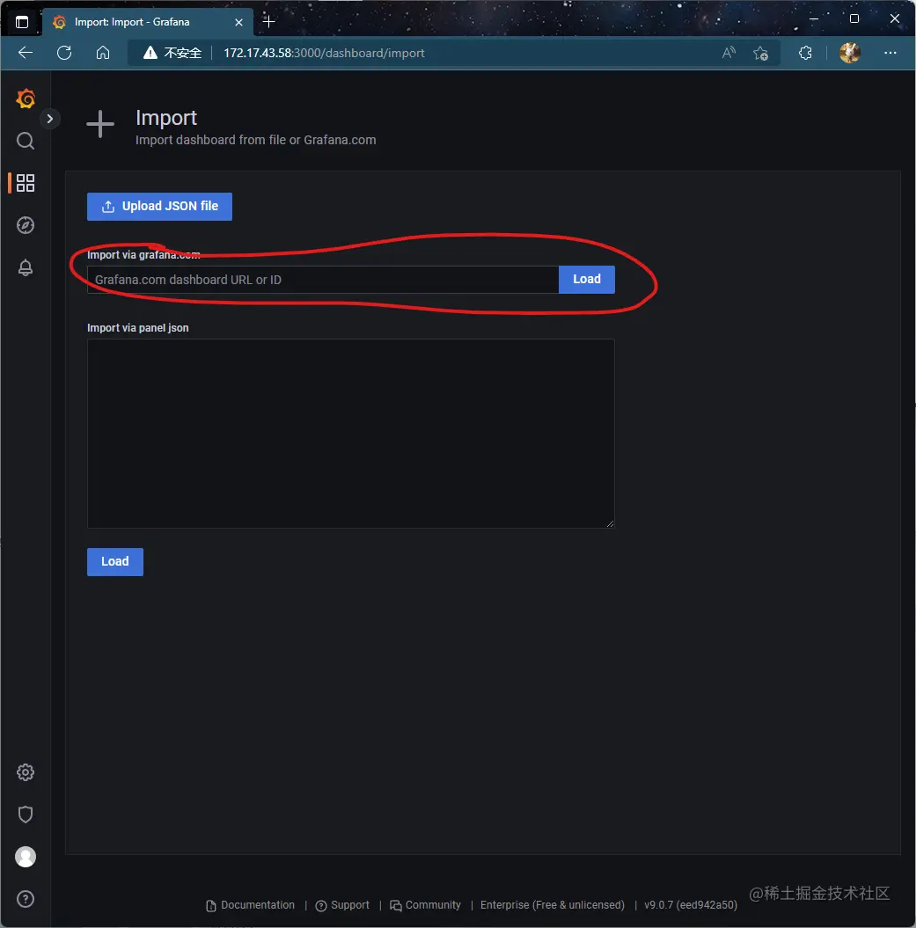Open the search dashboards icon
Viewport: 916px width, 928px height.
click(26, 141)
